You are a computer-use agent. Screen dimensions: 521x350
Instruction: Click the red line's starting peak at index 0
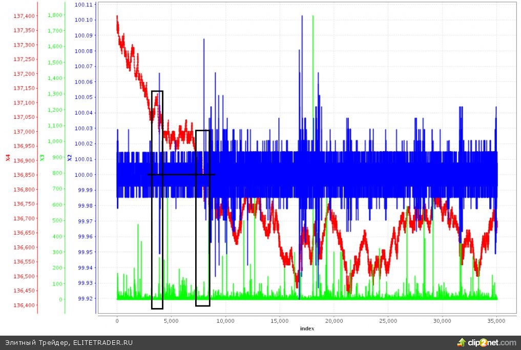[117, 18]
